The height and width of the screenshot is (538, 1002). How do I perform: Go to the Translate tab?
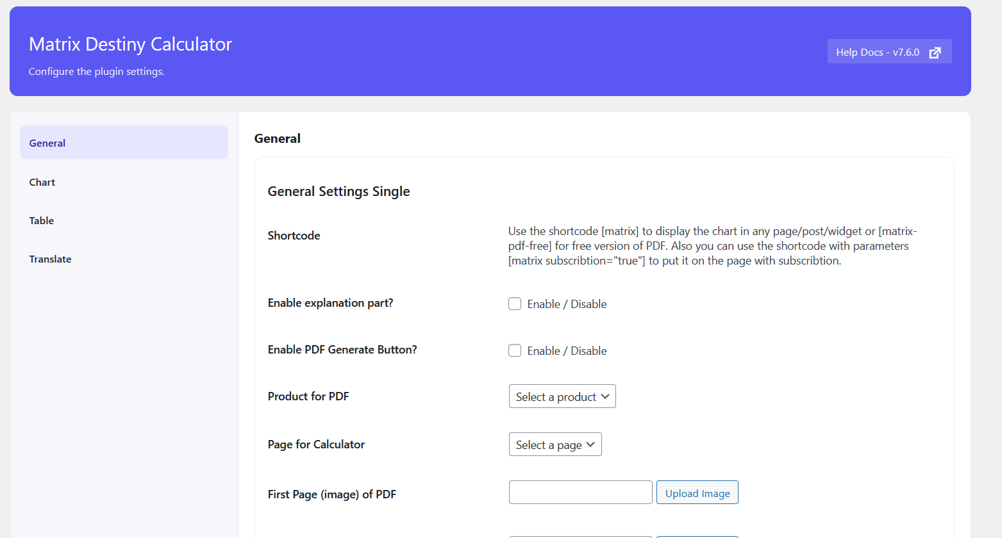[50, 259]
